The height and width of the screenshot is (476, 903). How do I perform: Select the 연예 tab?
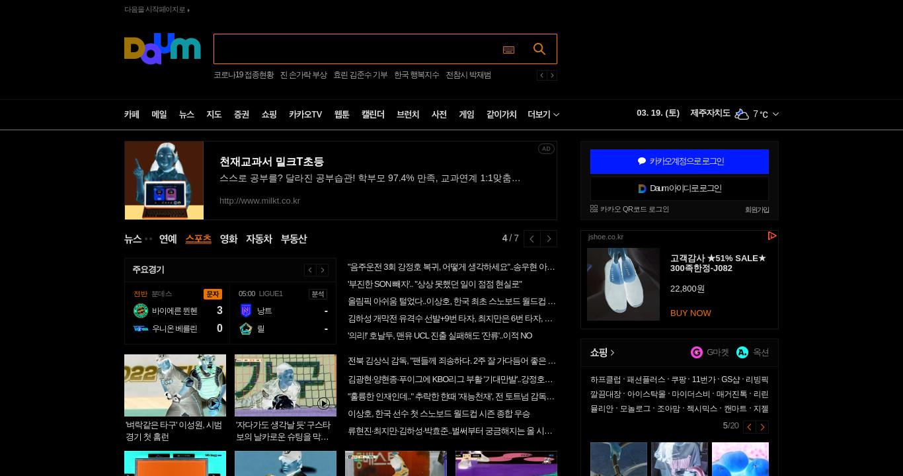point(168,239)
